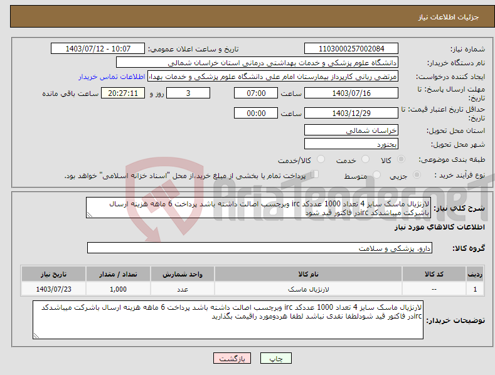Click the نام دستگاه خریدار label
The width and height of the screenshot is (495, 375).
pos(456,63)
